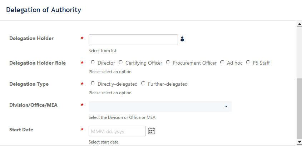This screenshot has width=302, height=146.
Task: Focus the Delegation Holder text field
Action: point(133,40)
